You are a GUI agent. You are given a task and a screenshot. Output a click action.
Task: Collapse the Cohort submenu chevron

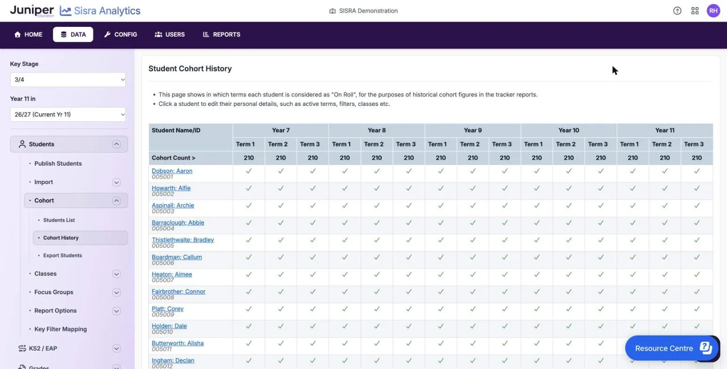point(116,201)
